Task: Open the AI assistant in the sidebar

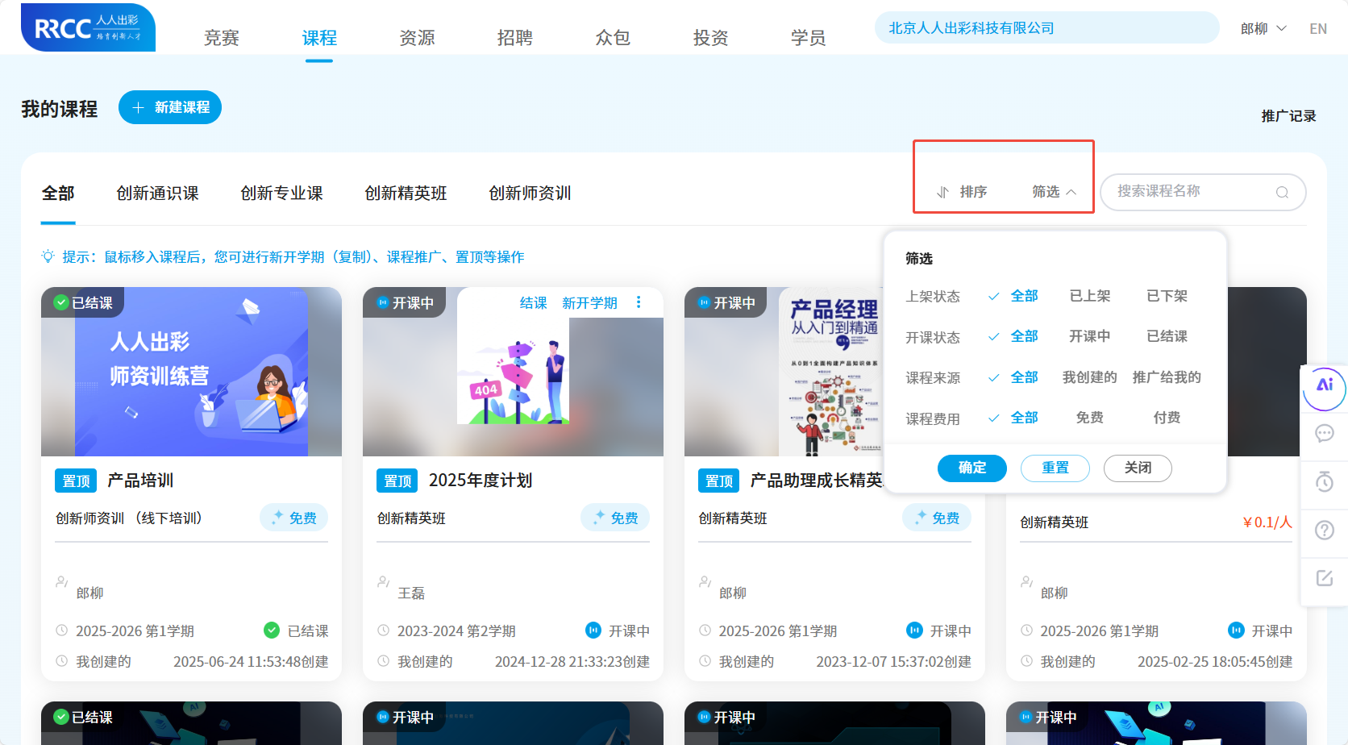Action: pyautogui.click(x=1323, y=388)
